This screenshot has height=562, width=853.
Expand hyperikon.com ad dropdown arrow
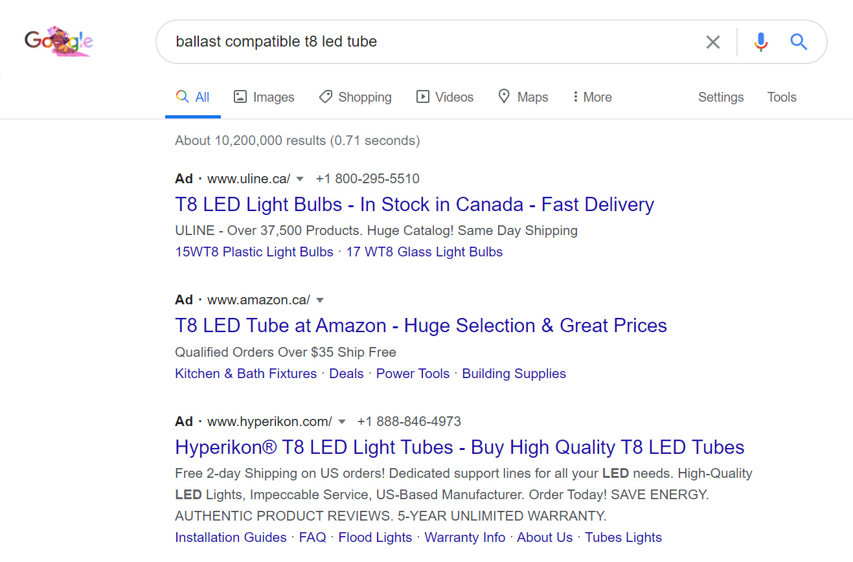pos(342,421)
